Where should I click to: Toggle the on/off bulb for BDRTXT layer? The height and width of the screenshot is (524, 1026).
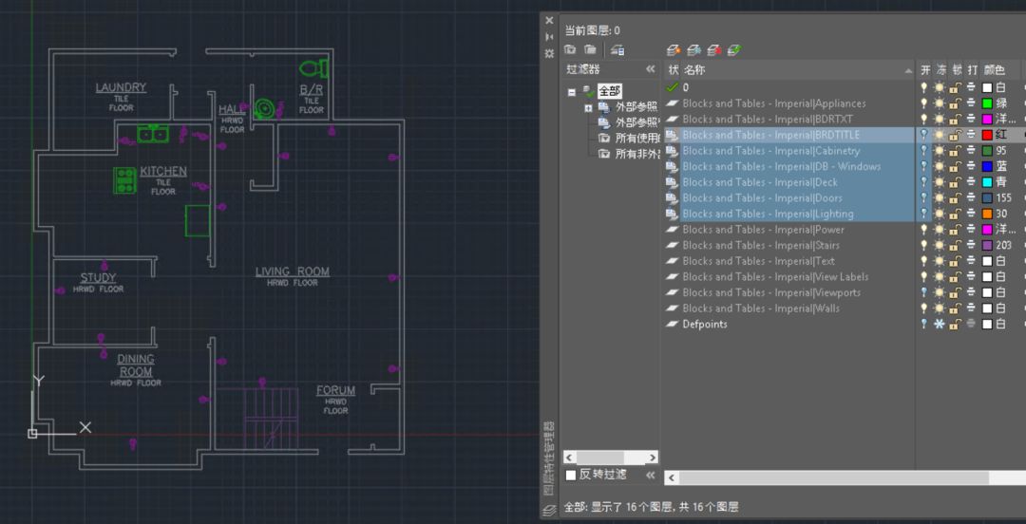coord(924,119)
